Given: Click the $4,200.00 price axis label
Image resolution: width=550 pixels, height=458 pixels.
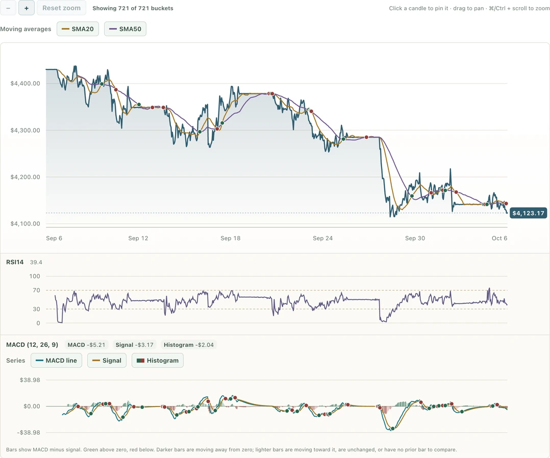Looking at the screenshot, I should click(26, 177).
